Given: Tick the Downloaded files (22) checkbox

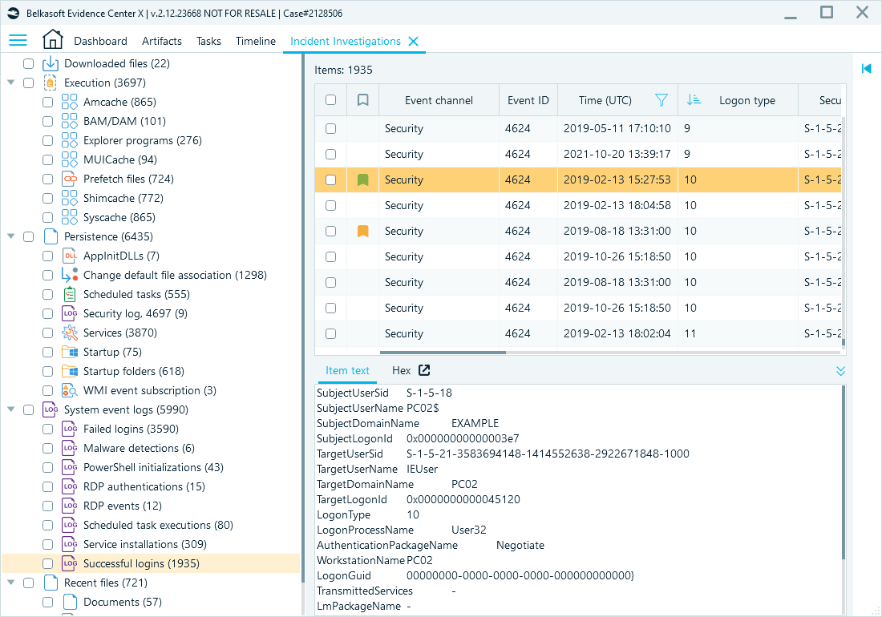Looking at the screenshot, I should pyautogui.click(x=28, y=63).
